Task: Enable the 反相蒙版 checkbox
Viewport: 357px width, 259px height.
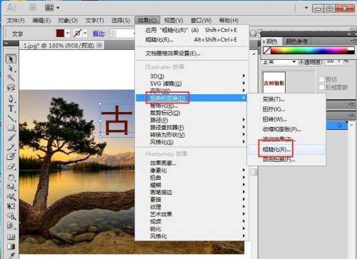Action: (321, 87)
